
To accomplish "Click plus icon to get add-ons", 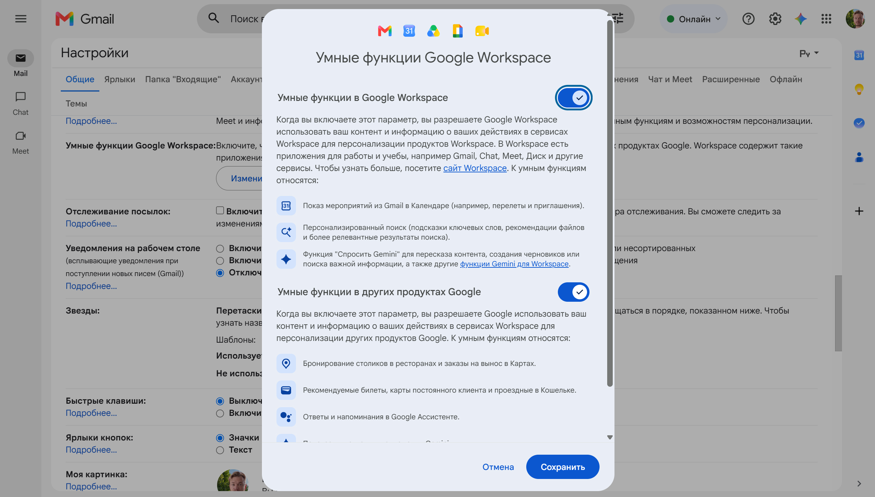I will 859,211.
